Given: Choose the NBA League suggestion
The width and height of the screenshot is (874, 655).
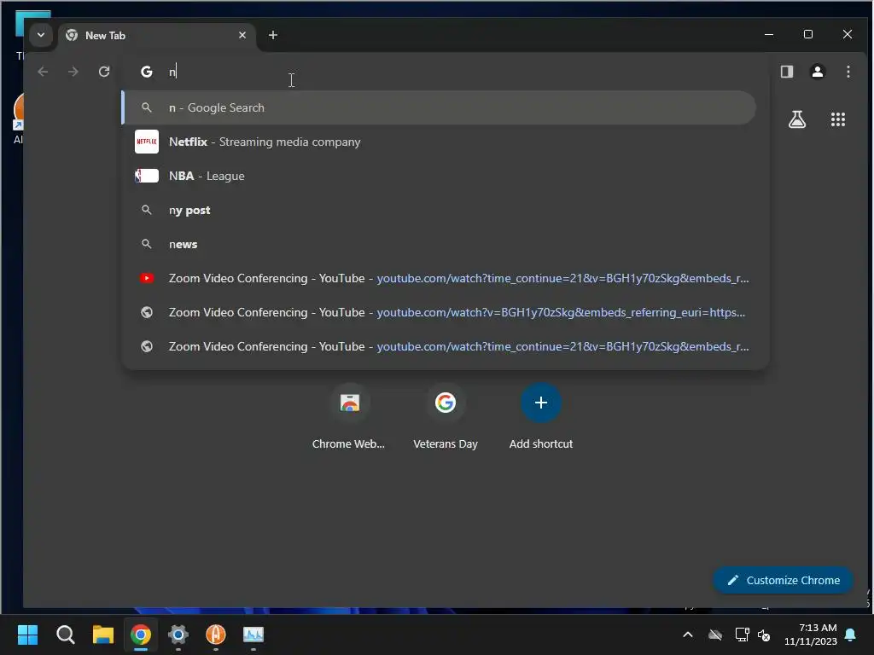Looking at the screenshot, I should click(439, 176).
